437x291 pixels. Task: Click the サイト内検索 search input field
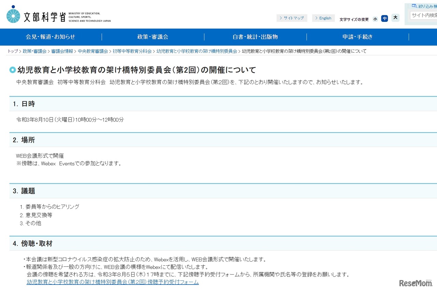(423, 15)
